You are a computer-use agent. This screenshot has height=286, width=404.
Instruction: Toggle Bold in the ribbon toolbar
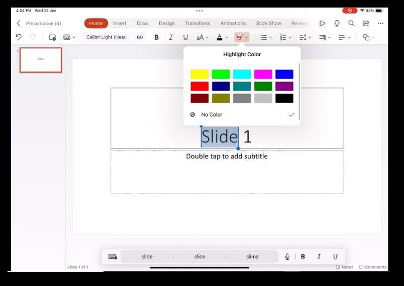156,37
